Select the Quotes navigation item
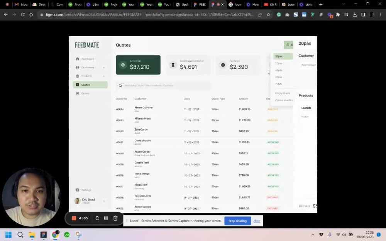This screenshot has width=386, height=241. point(86,84)
